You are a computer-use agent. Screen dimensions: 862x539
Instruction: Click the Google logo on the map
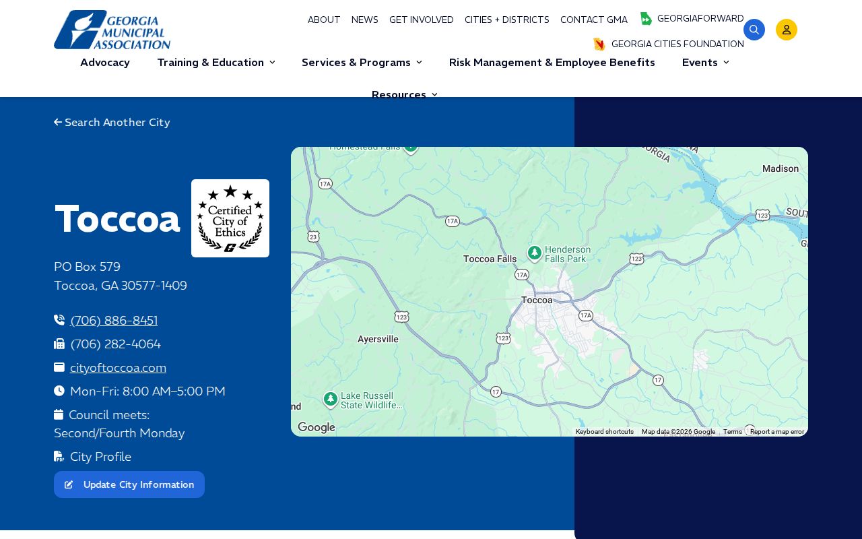[x=317, y=427]
